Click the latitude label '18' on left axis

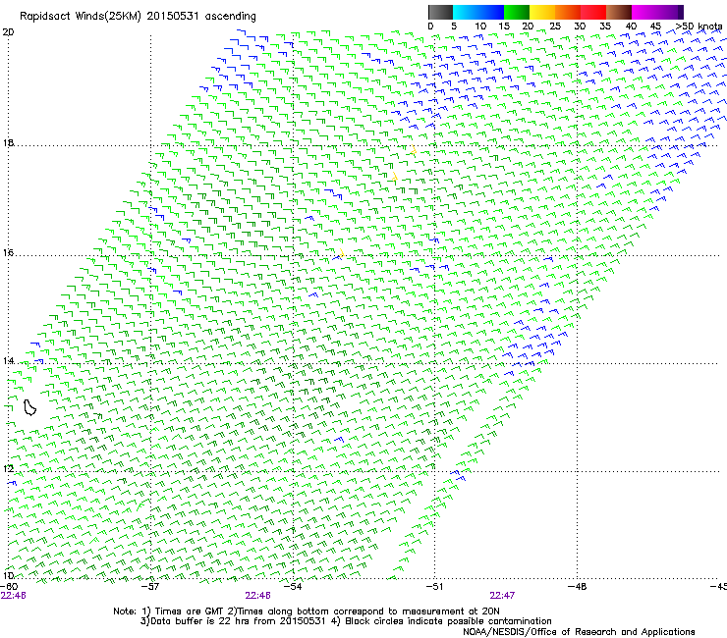pos(8,142)
